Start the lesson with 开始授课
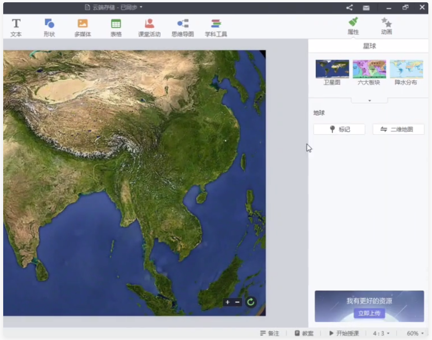This screenshot has height=340, width=432. coord(344,334)
